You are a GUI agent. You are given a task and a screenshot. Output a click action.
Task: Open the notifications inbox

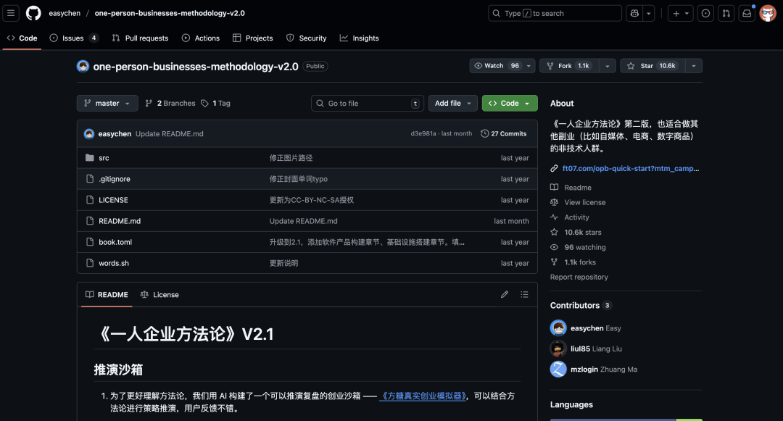[x=747, y=14]
